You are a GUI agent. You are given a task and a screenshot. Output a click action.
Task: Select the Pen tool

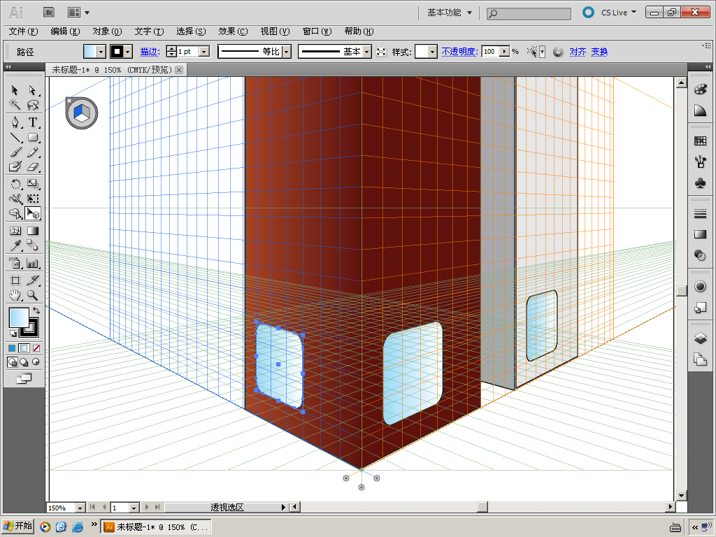coord(15,122)
